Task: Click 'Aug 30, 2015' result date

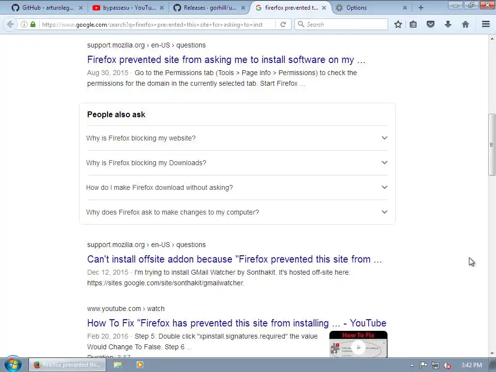Action: [x=108, y=73]
